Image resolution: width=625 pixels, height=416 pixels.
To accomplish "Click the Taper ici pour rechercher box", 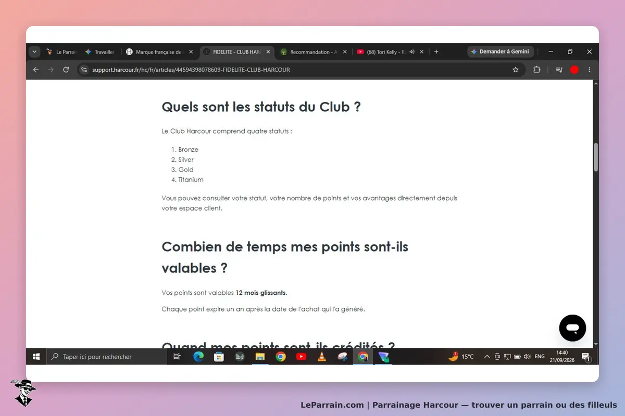I will tap(106, 357).
